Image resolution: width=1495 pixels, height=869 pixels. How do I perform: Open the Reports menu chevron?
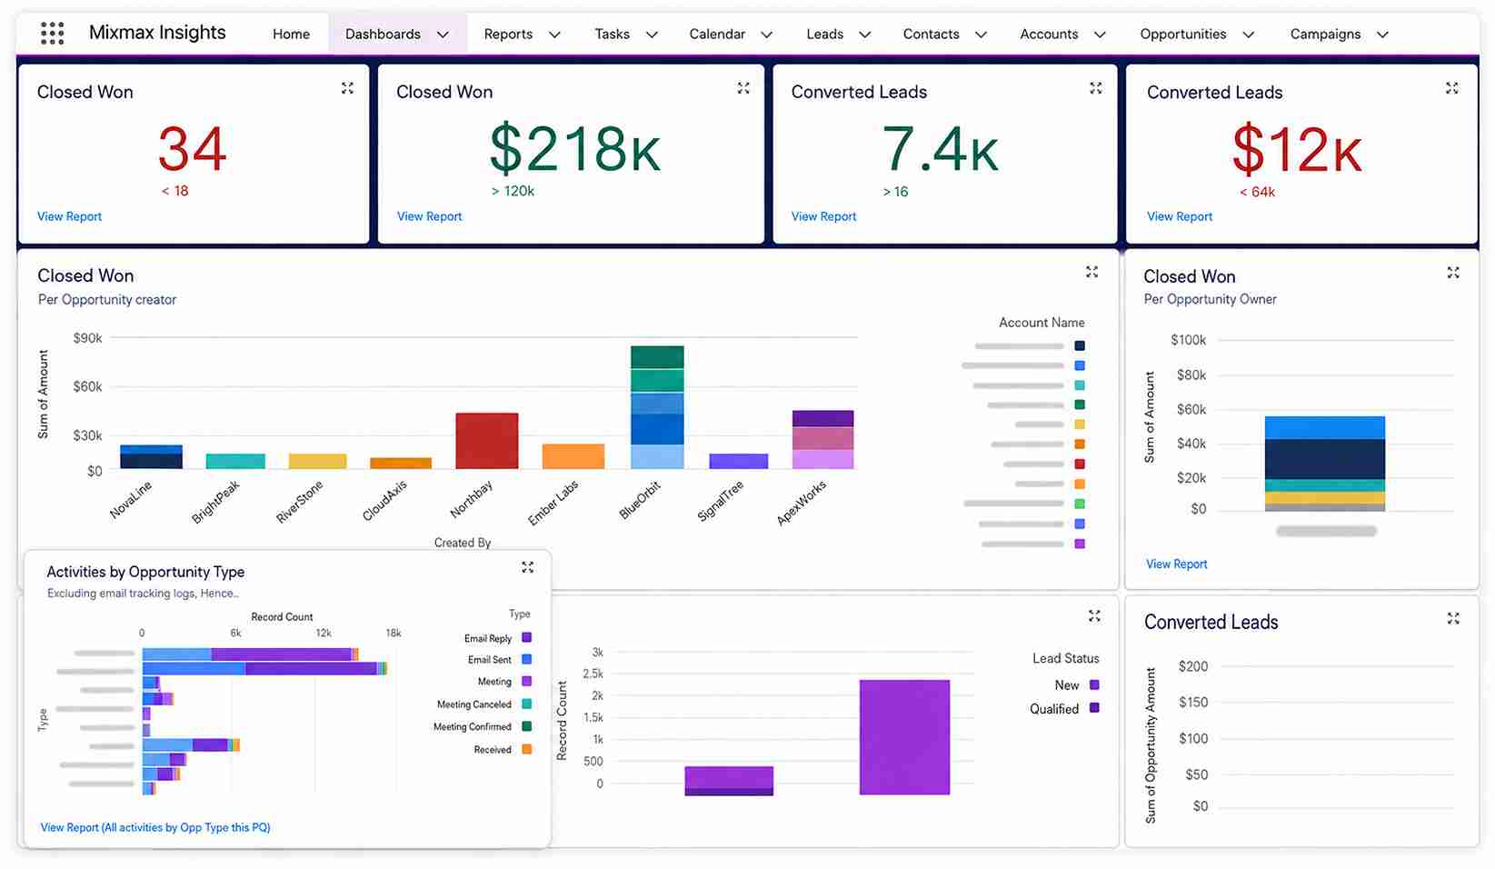point(554,35)
